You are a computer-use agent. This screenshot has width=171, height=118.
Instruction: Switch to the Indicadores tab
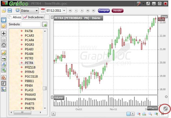tap(33, 17)
